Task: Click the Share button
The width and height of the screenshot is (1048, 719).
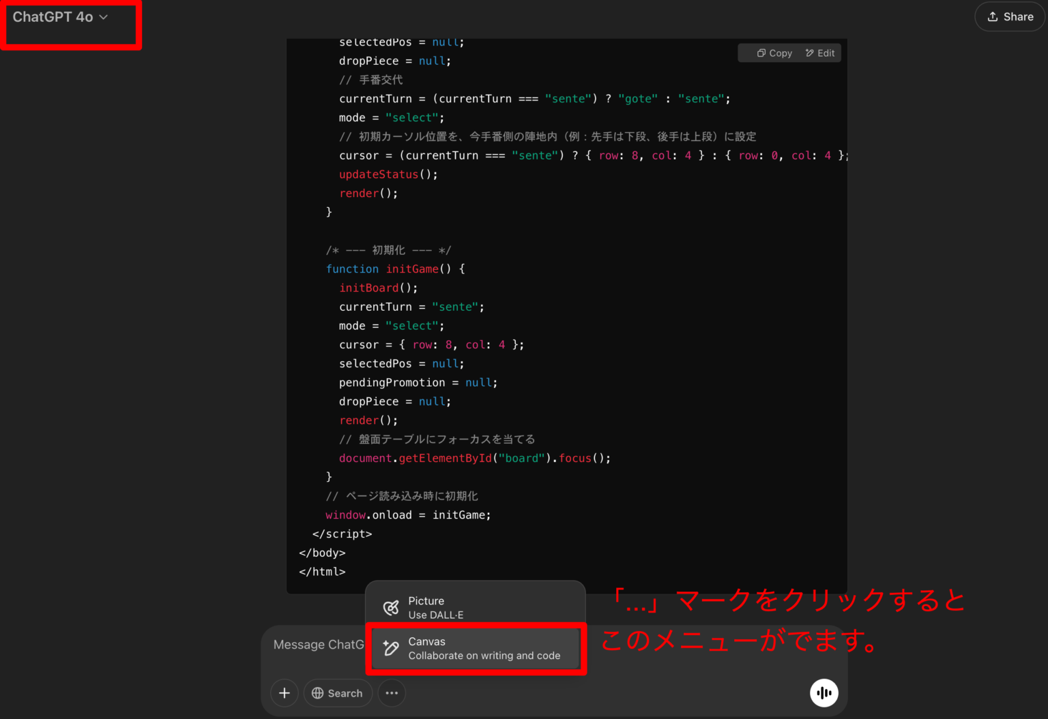Action: click(1009, 16)
